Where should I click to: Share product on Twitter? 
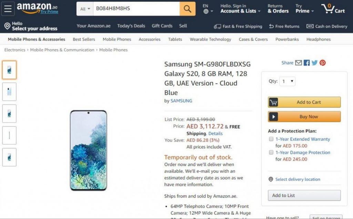[314, 63]
